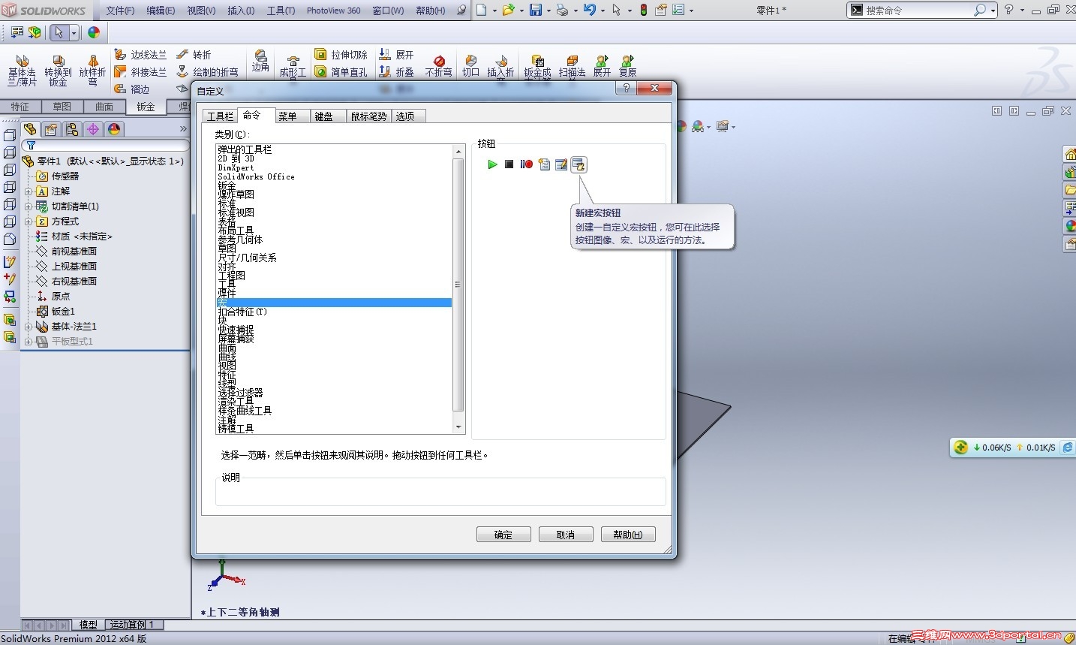Click the run macro green play icon

(492, 164)
